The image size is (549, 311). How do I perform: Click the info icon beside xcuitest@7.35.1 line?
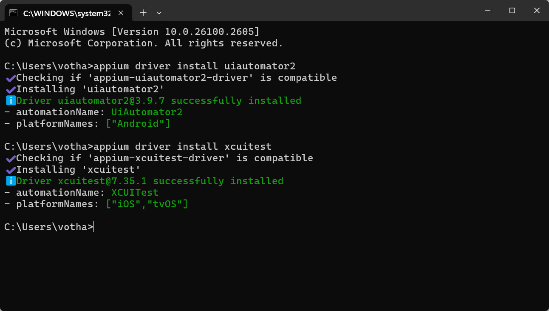(x=11, y=181)
